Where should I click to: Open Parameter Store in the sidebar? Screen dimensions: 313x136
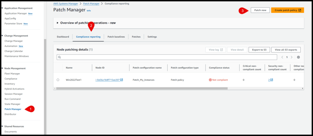click(13, 24)
